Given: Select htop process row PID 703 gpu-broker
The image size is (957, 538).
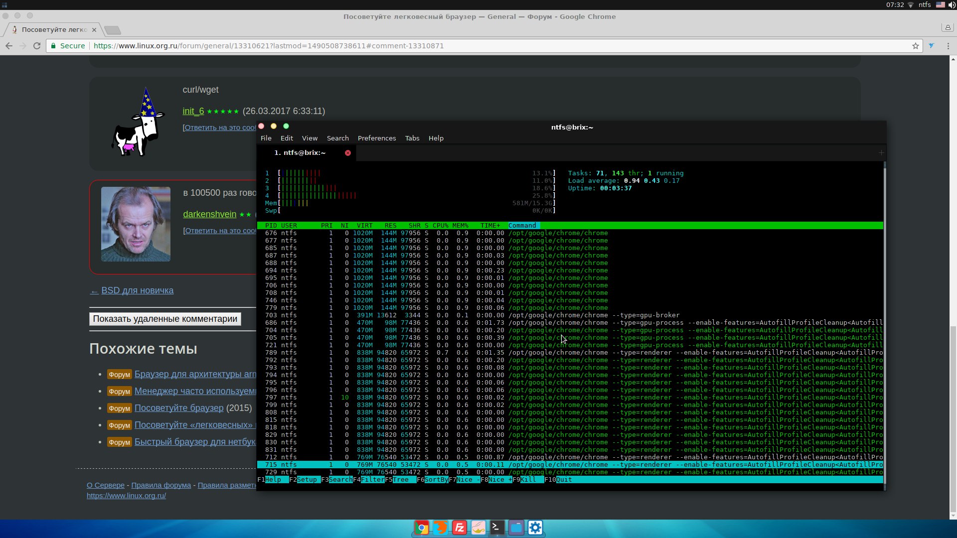Looking at the screenshot, I should pos(570,315).
